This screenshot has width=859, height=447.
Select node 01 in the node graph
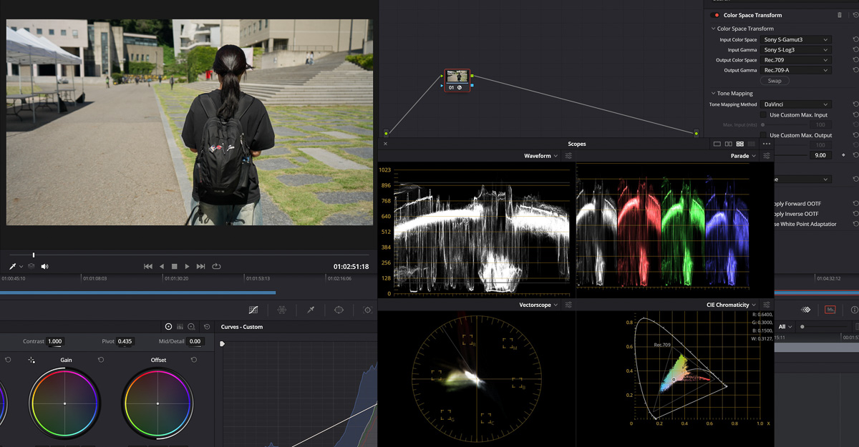[x=457, y=77]
